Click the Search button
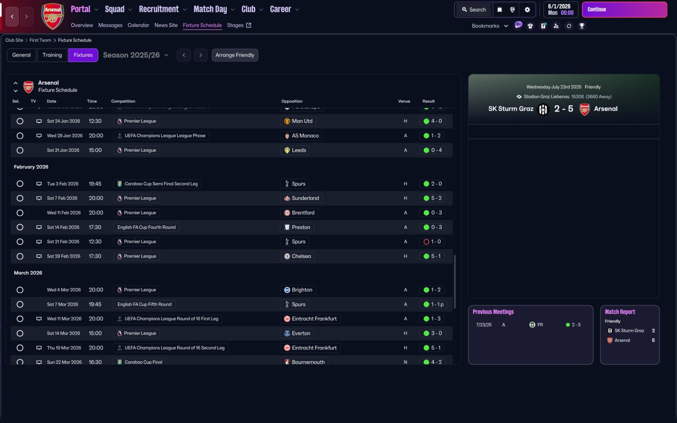677x423 pixels. 473,10
